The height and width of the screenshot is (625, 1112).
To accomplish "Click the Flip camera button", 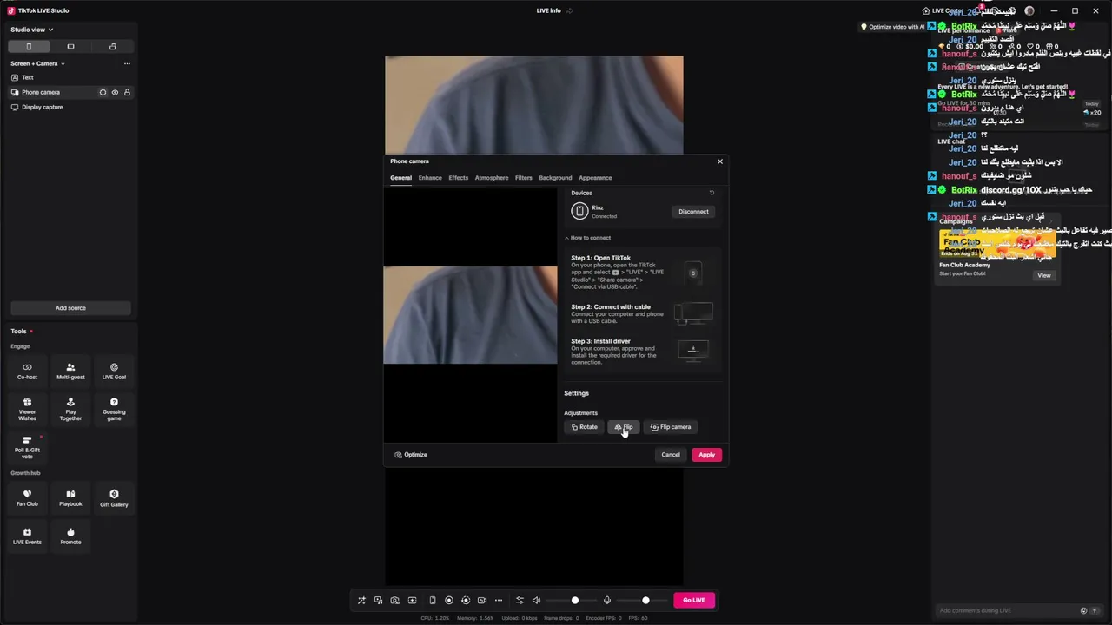I will (x=672, y=427).
